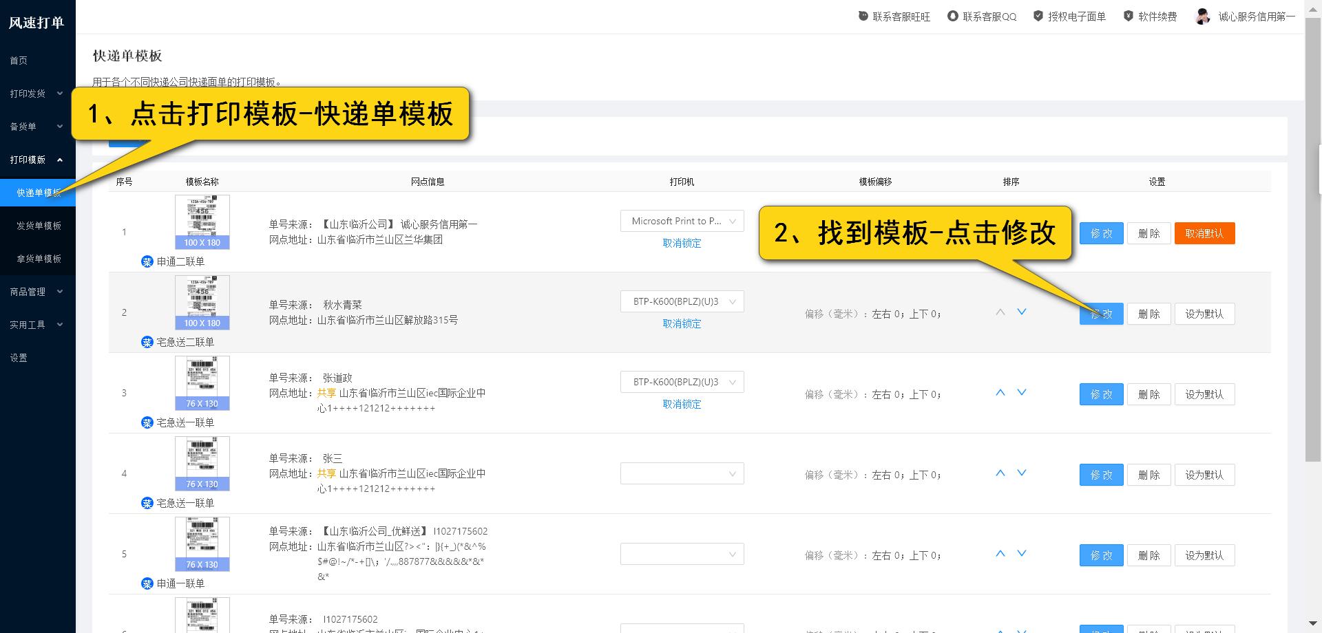Click the 菜 icon beside 宅急送二联单
Screen dimensions: 1322x633
(146, 342)
